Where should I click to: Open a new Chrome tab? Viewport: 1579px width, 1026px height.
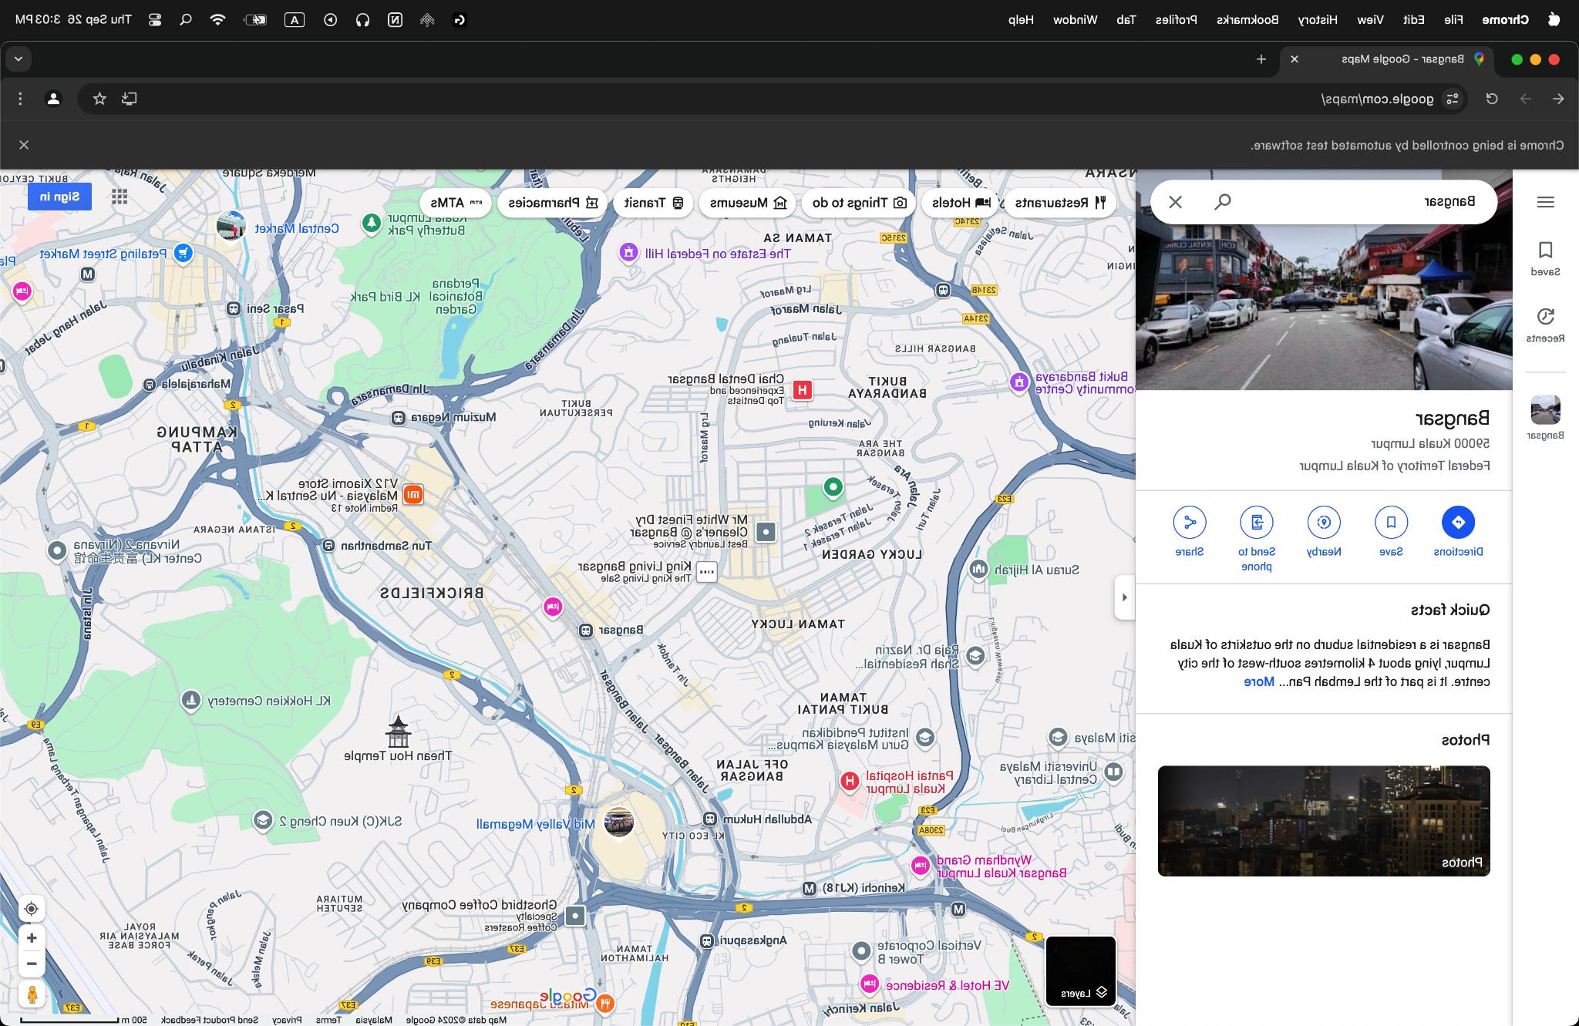coord(1261,59)
